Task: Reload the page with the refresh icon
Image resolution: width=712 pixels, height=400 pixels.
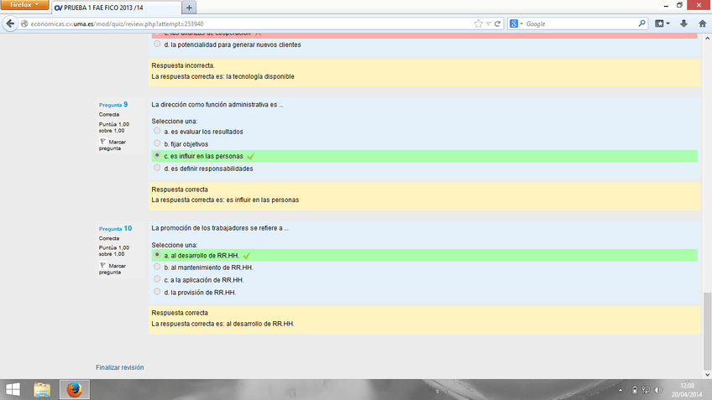Action: point(497,23)
